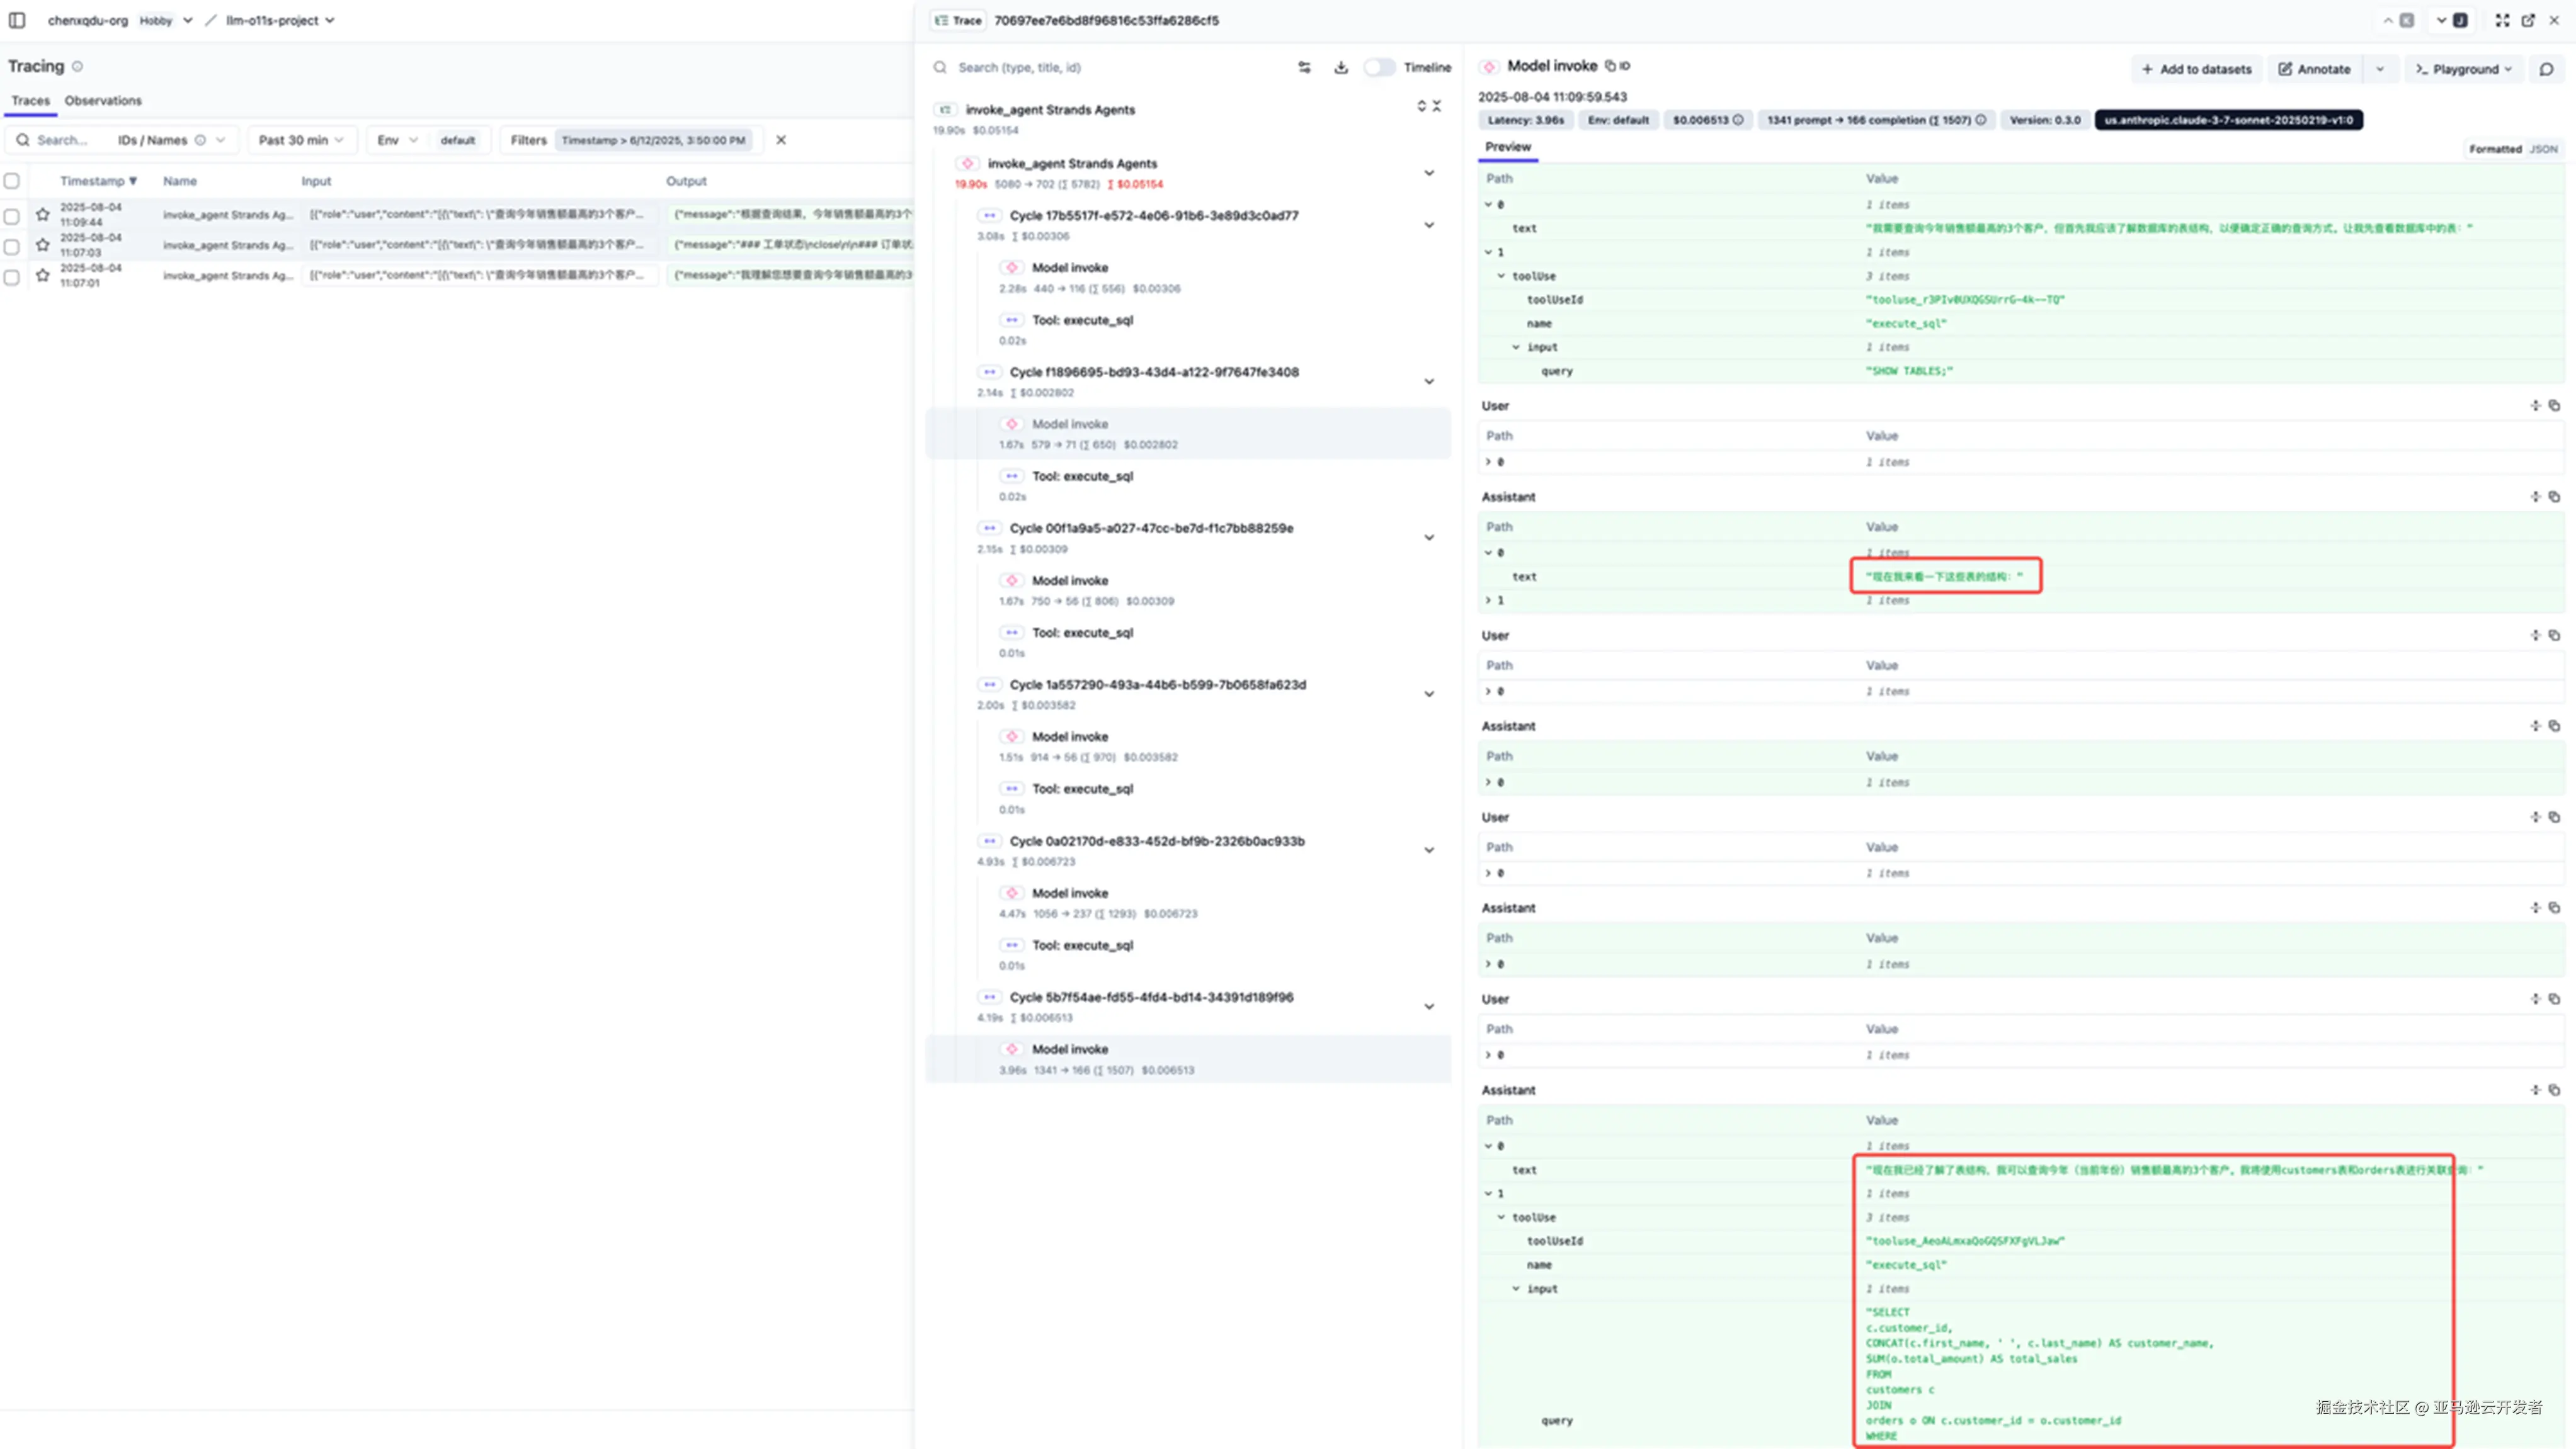
Task: Open the comments icon next to Playground
Action: pyautogui.click(x=2546, y=69)
